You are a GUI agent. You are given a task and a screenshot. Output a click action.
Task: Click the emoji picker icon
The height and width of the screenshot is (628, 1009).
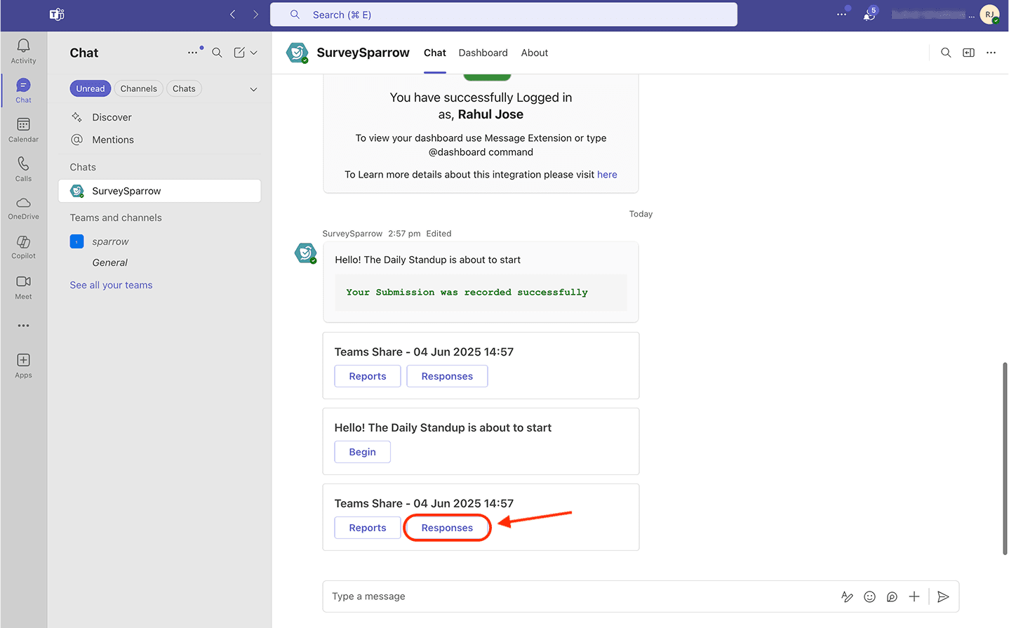click(x=869, y=596)
